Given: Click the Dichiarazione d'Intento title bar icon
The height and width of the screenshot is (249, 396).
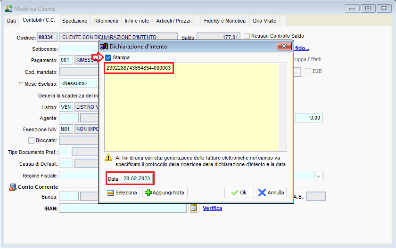Looking at the screenshot, I should (x=104, y=46).
